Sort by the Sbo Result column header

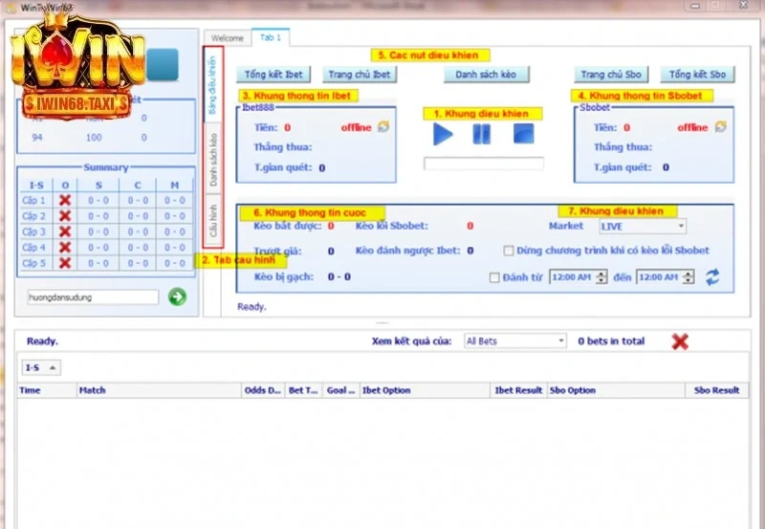716,390
